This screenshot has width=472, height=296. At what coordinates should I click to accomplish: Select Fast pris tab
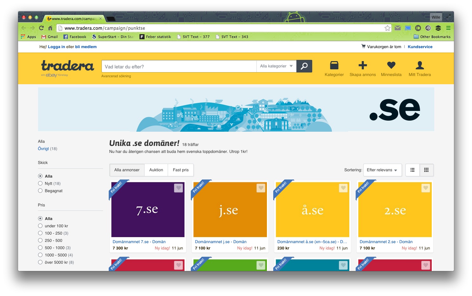click(x=181, y=170)
